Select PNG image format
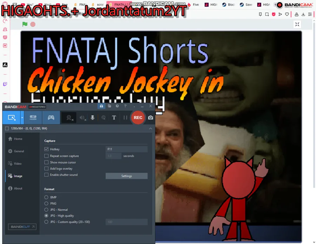Image resolution: width=316 pixels, height=244 pixels. click(46, 204)
